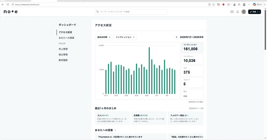
Task: Click the 直近1ヶ月のまとめ heading
Action: (106, 108)
